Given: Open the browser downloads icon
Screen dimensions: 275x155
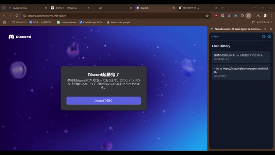Looking at the screenshot, I should 258,16.
